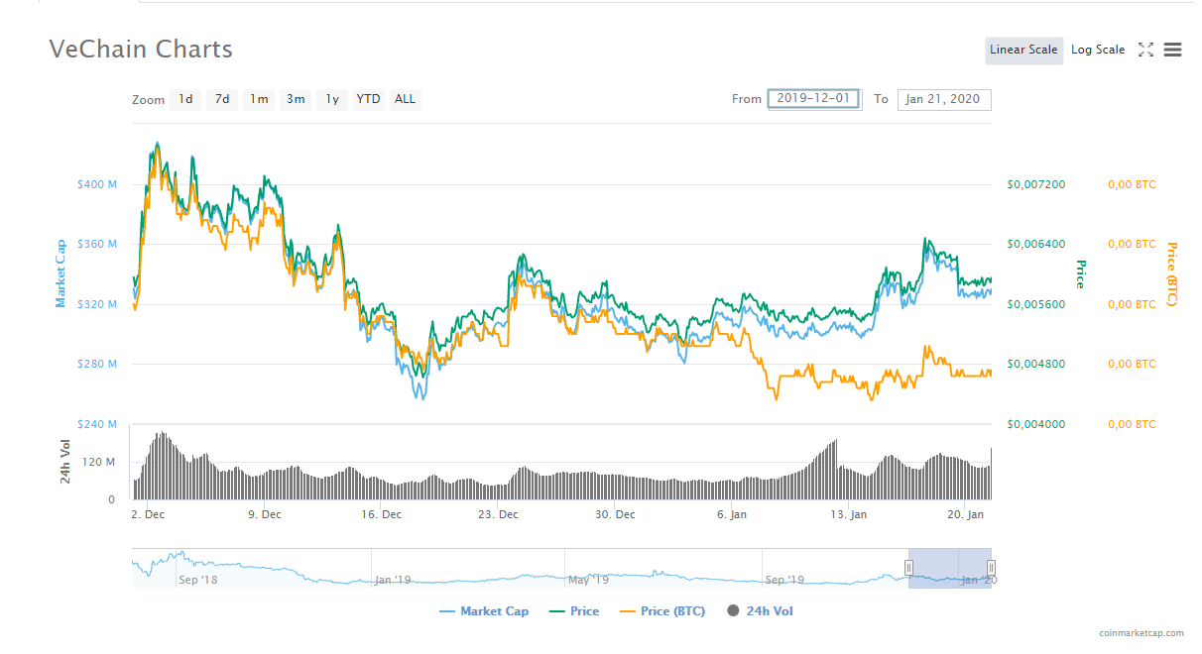Click the $400 M market cap axis label
The image size is (1202, 654).
click(x=97, y=184)
